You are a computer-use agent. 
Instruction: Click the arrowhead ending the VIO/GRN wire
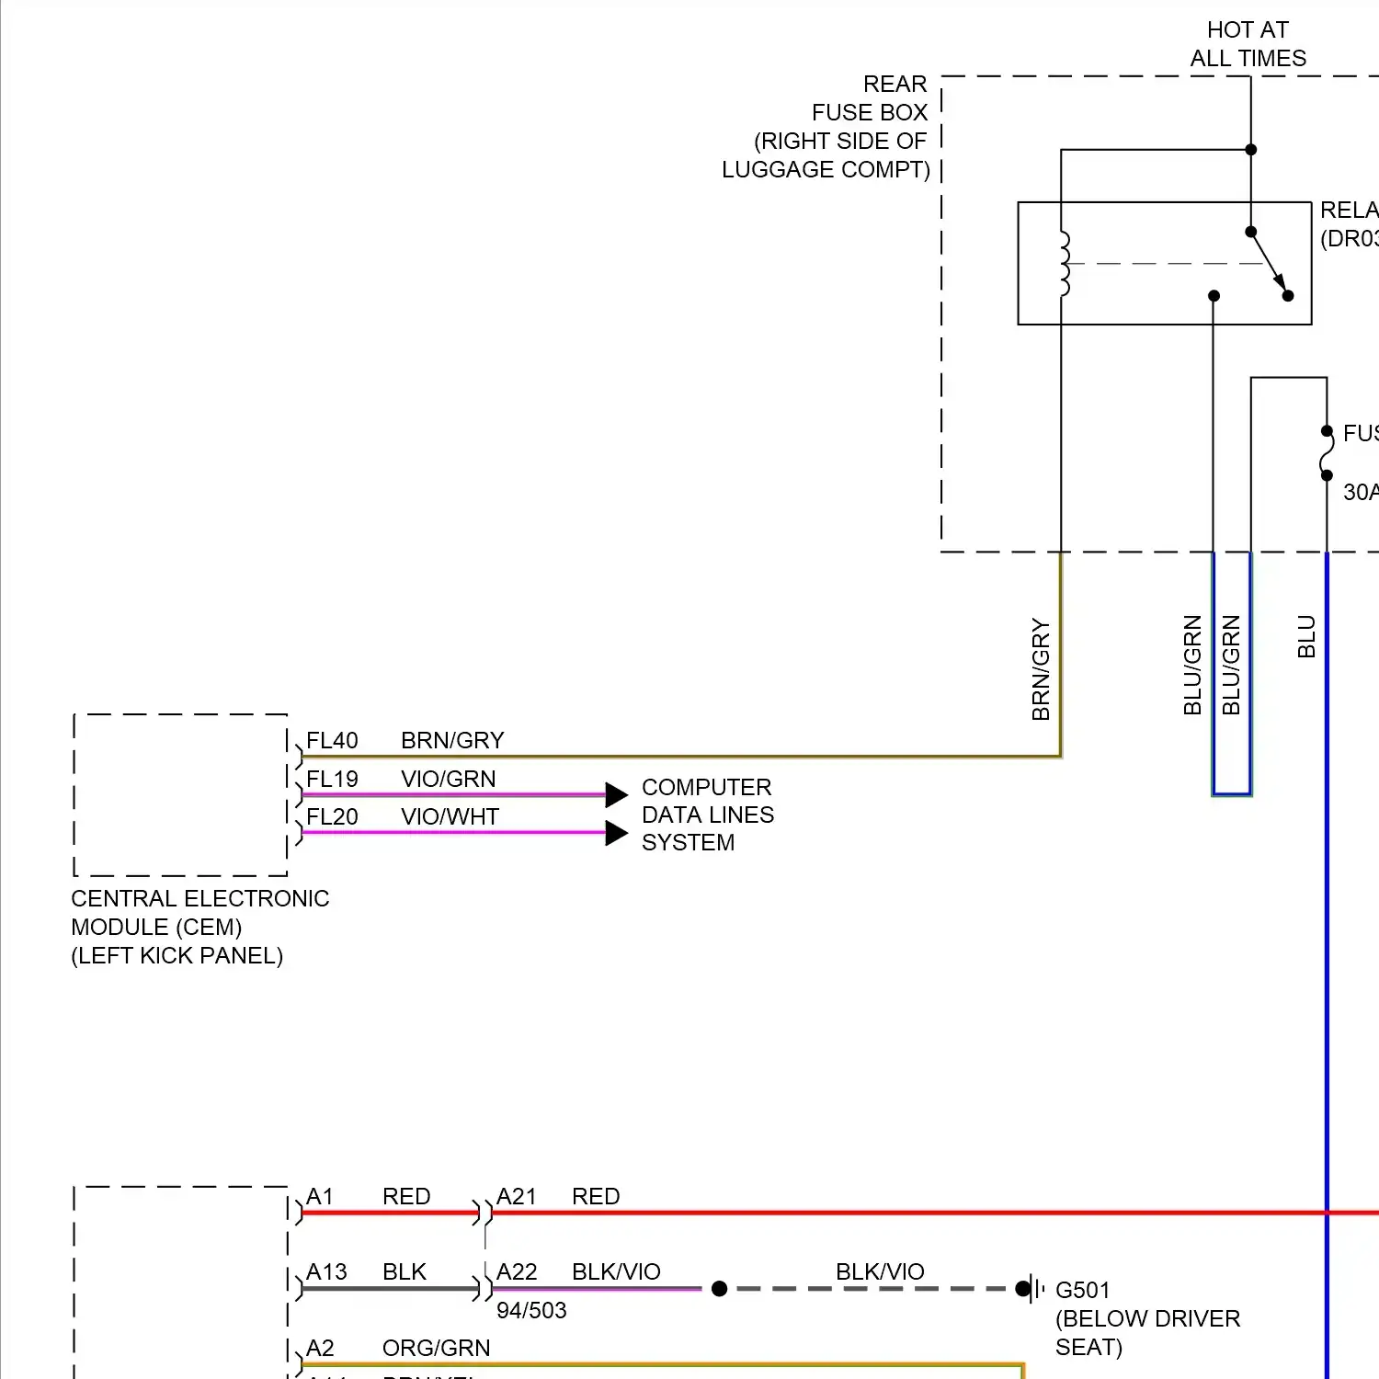coord(616,794)
